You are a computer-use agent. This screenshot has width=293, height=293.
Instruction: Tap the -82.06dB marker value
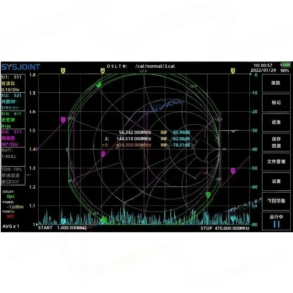click(x=181, y=139)
